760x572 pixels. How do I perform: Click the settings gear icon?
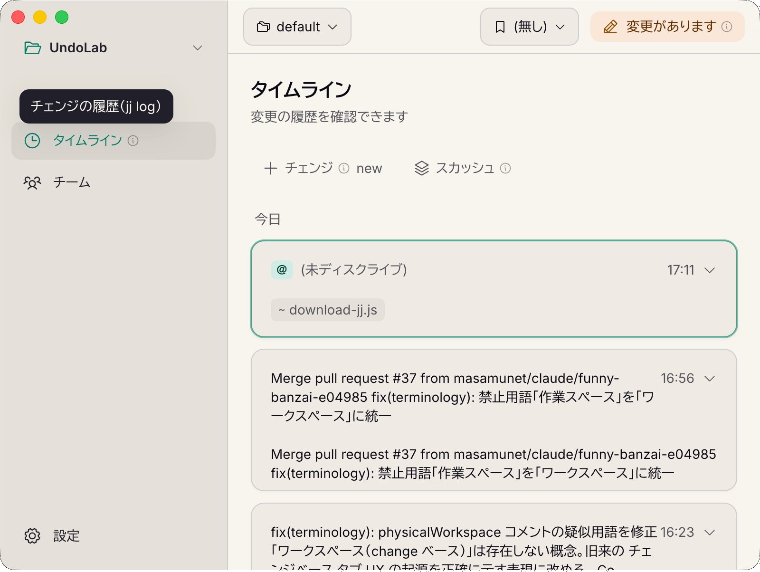pos(32,536)
